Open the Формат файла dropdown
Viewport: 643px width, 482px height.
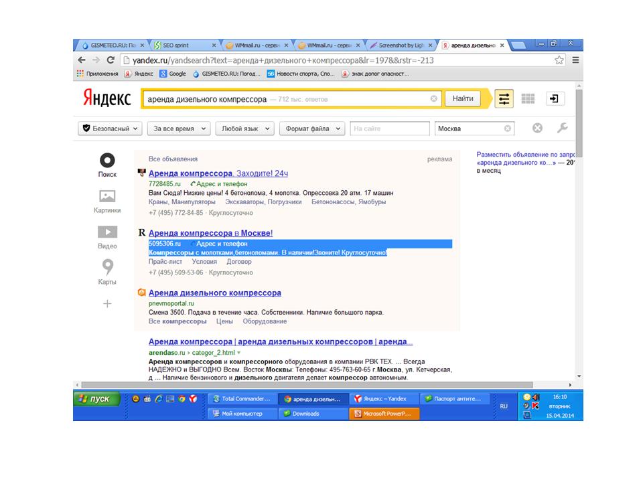312,129
